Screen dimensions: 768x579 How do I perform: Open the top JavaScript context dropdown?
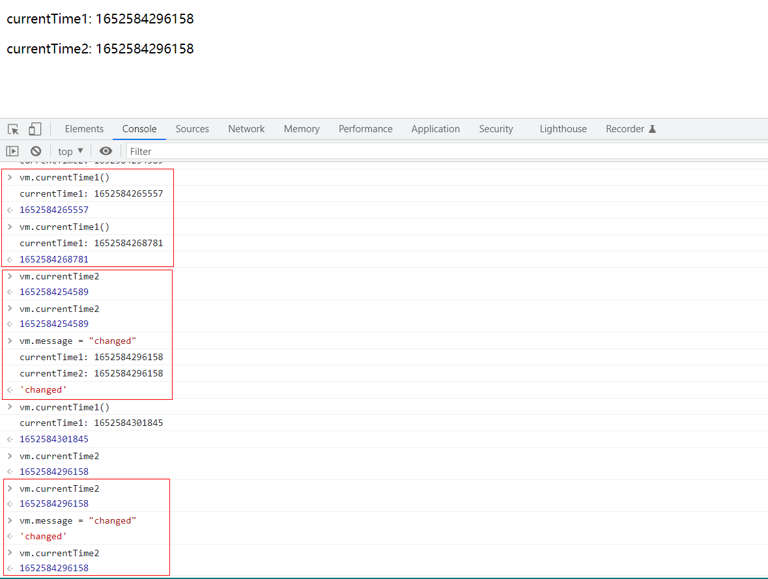[x=70, y=151]
